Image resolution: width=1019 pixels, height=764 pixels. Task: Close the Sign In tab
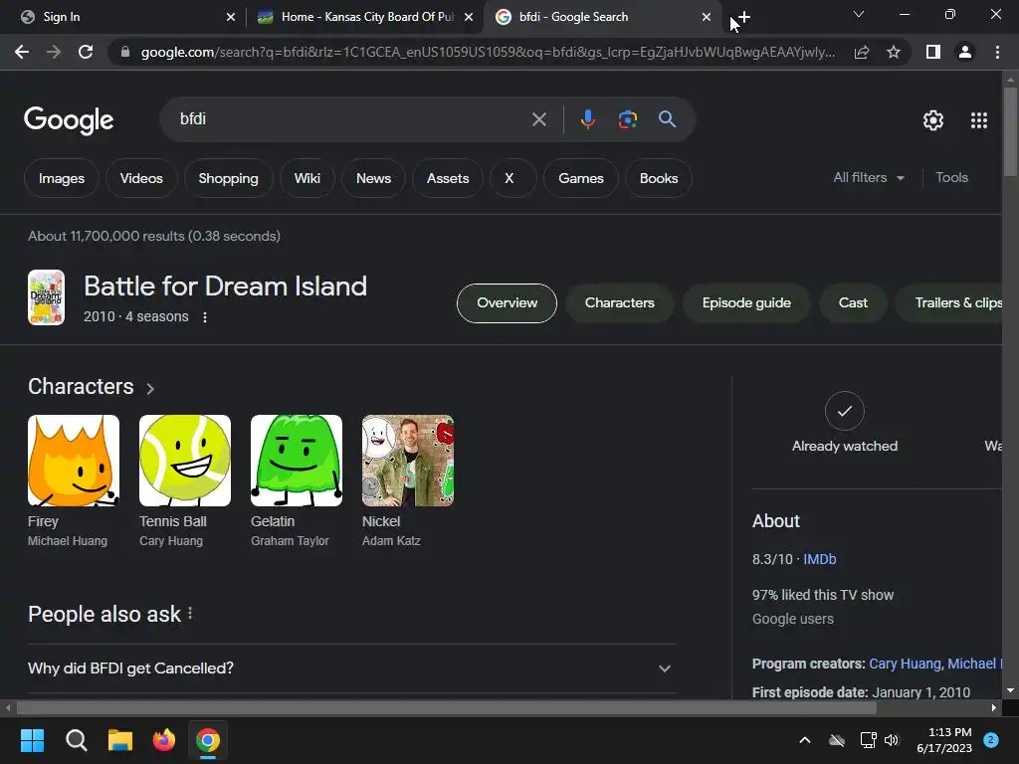pos(231,17)
